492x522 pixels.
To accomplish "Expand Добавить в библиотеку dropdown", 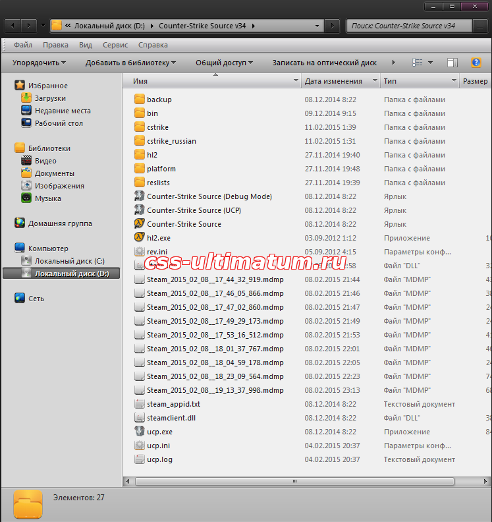I will click(x=130, y=63).
